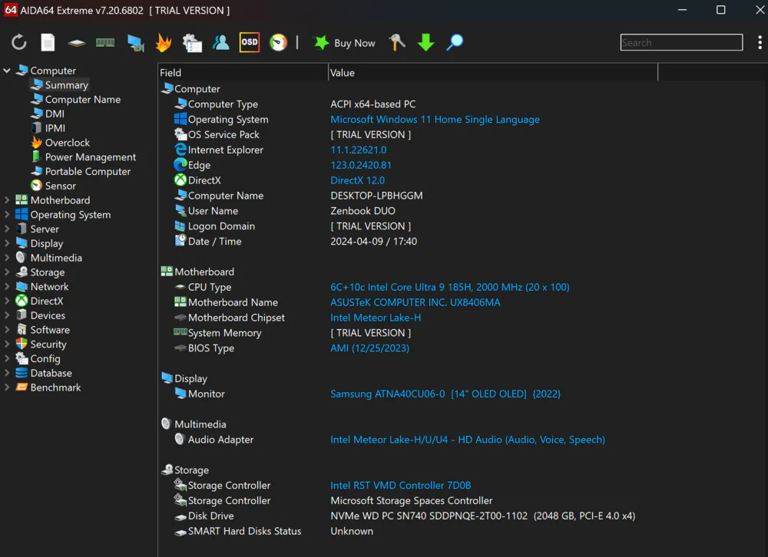Click the Value column header

tap(493, 72)
